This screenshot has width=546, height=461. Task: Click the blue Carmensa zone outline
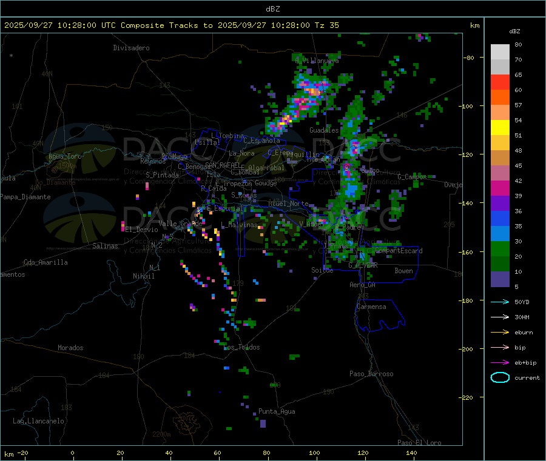pyautogui.click(x=380, y=314)
